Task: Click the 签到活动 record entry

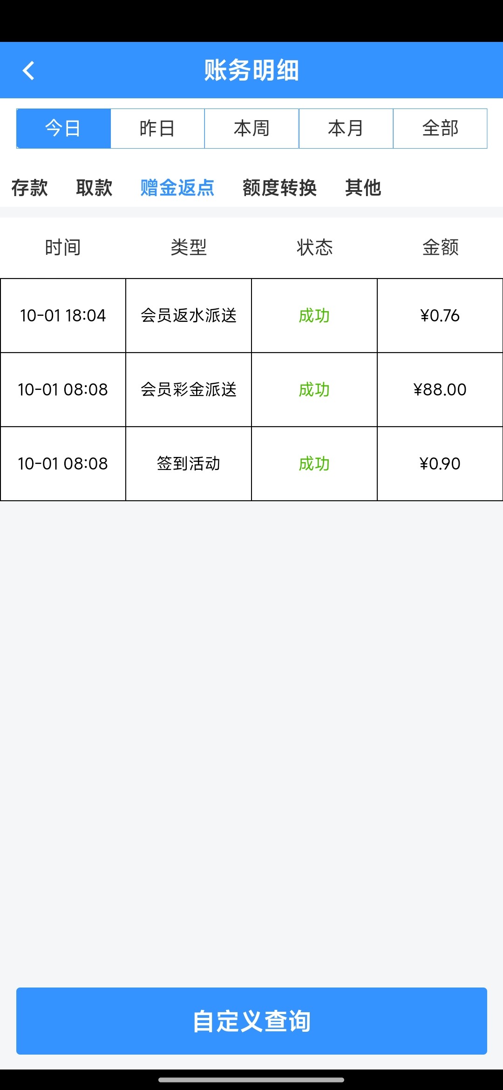Action: (x=189, y=463)
